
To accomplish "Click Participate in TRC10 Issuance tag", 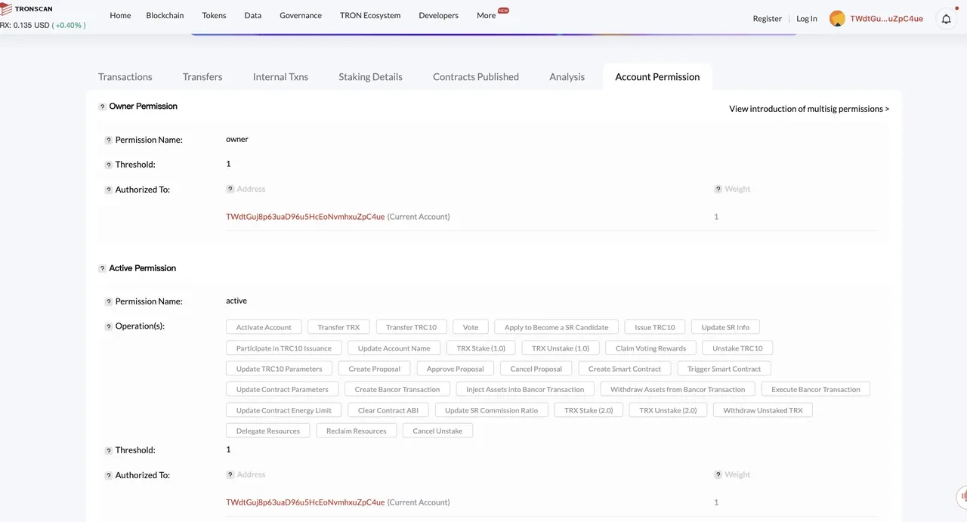I will (x=284, y=348).
